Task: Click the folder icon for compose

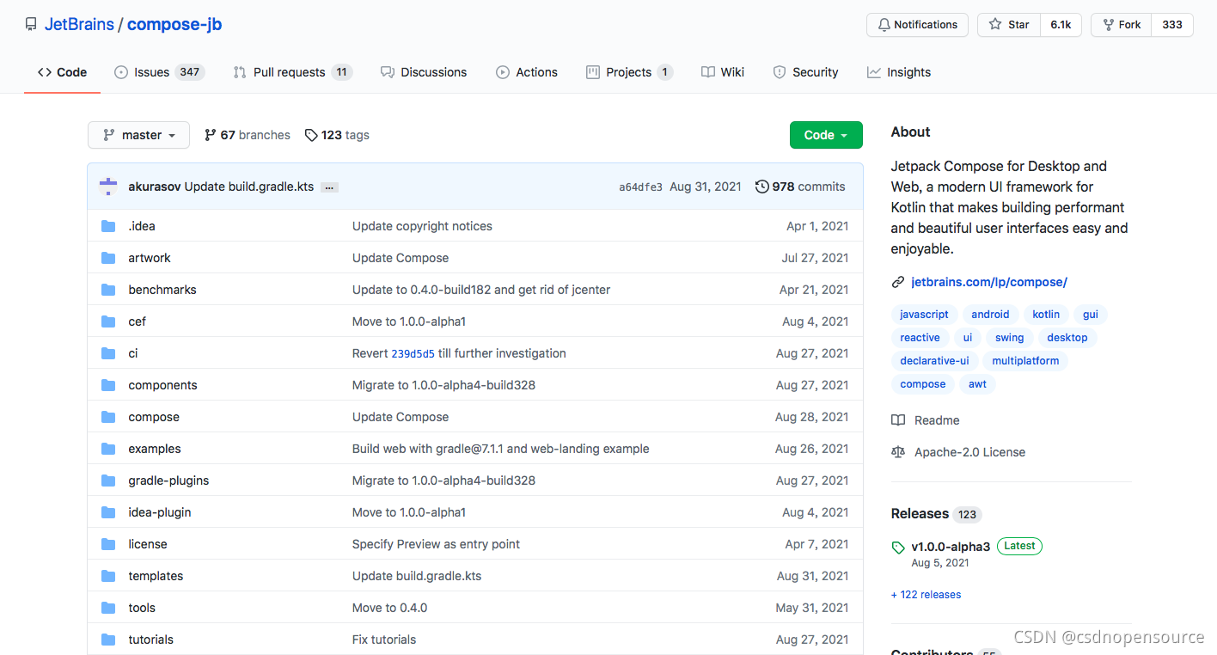Action: (108, 417)
